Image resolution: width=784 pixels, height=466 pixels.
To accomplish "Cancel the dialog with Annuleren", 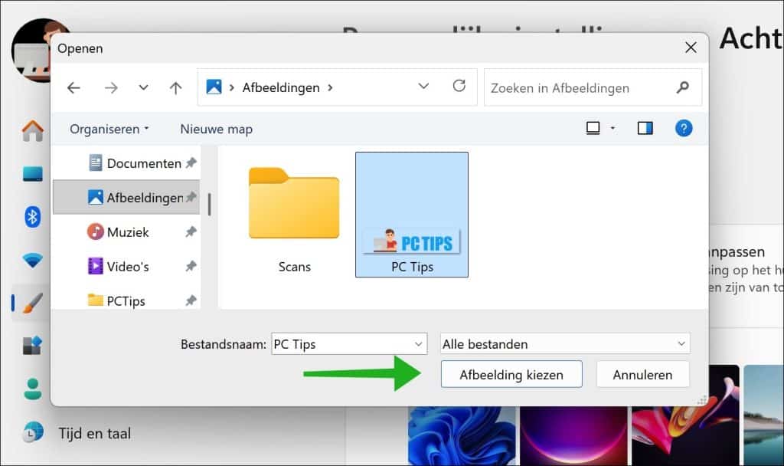I will (x=642, y=374).
